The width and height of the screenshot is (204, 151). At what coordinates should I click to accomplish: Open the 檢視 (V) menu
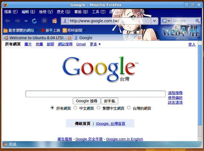pos(46,12)
